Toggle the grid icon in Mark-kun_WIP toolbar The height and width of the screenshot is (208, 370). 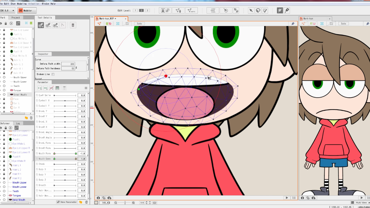coord(127,24)
